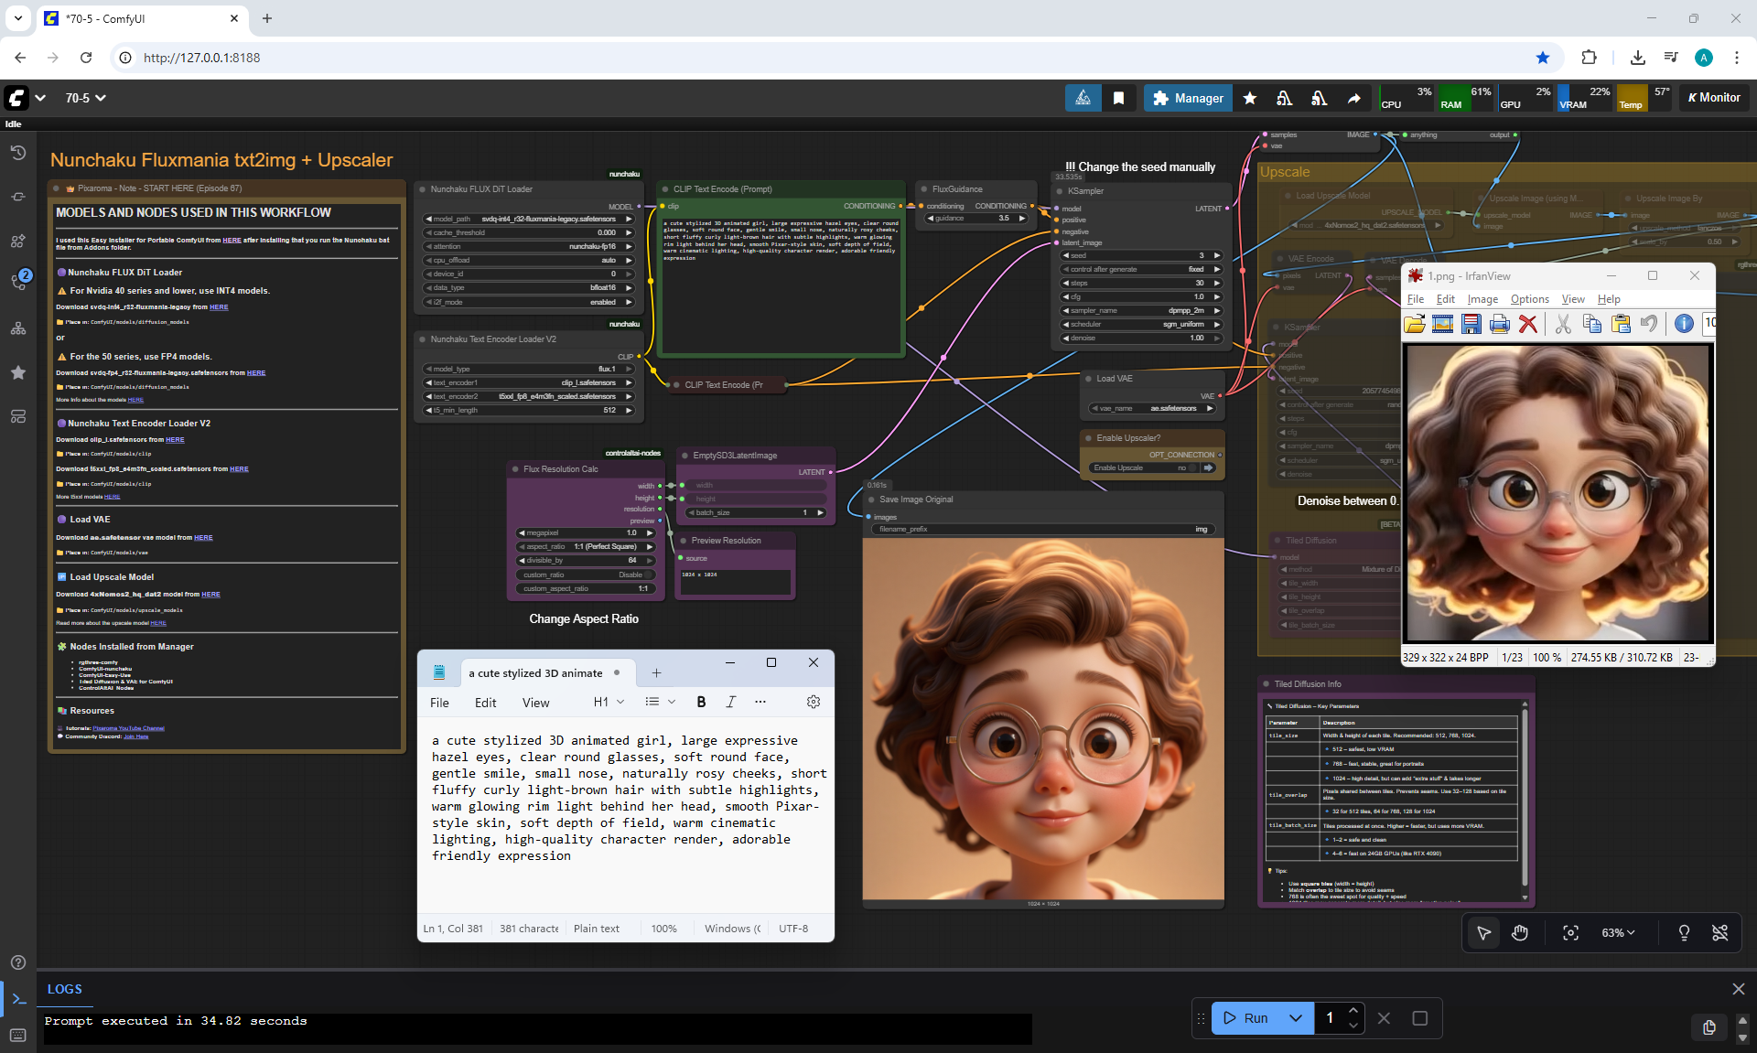Click the browser address bar URL
The image size is (1757, 1053).
pyautogui.click(x=201, y=58)
